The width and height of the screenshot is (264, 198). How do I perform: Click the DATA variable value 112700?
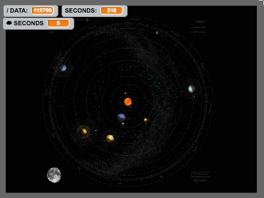(43, 10)
